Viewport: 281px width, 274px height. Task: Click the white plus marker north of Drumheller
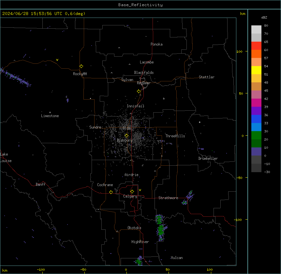click(200, 122)
